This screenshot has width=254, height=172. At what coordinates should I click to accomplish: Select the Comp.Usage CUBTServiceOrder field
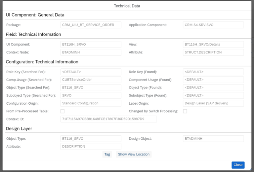91,80
